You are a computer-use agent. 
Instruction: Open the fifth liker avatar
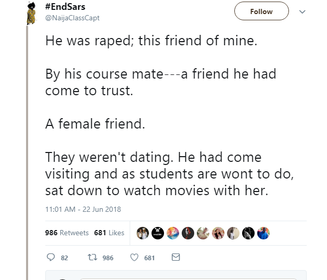click(x=203, y=233)
